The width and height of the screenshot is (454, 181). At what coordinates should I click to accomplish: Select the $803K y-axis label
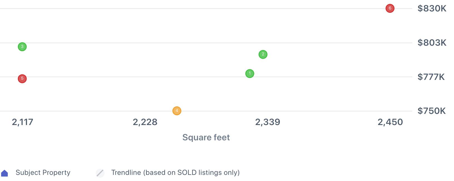tap(432, 43)
